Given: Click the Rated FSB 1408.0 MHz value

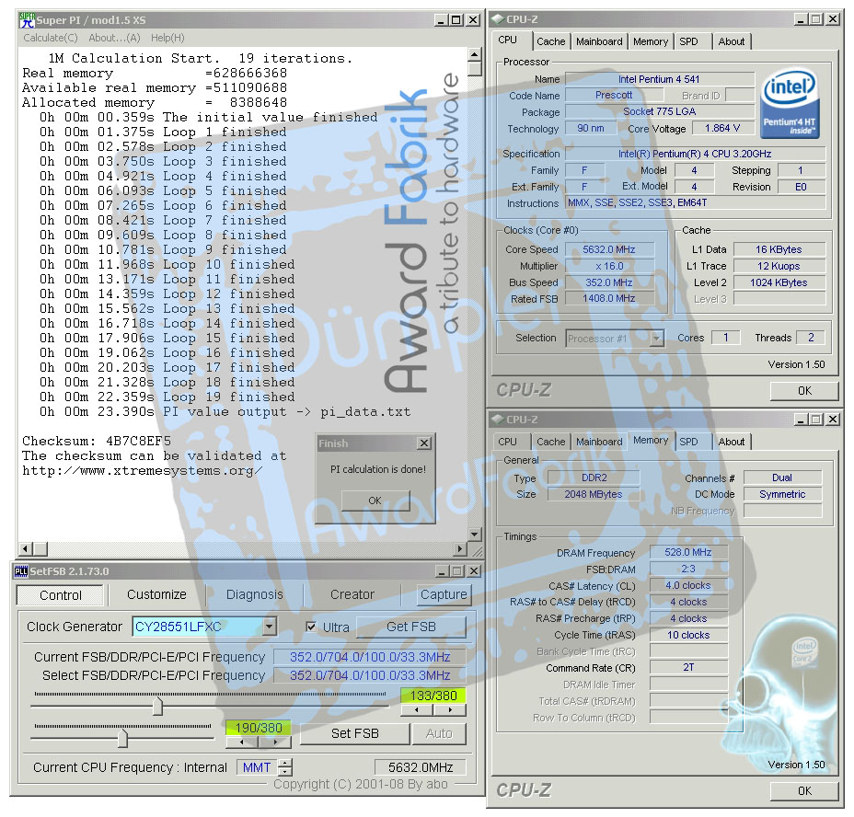Looking at the screenshot, I should [609, 298].
